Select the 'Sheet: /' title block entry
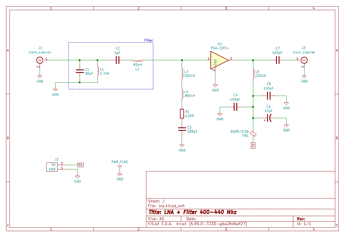The image size is (345, 238). [x=156, y=201]
